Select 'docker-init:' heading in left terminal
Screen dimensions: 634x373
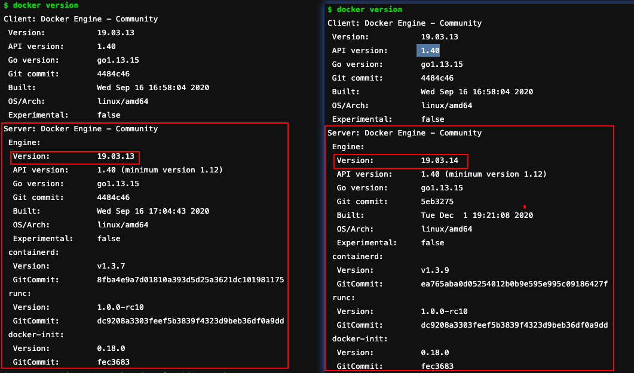click(x=36, y=335)
